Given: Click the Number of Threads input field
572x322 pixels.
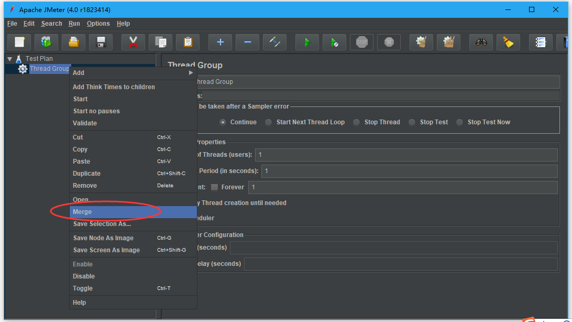Looking at the screenshot, I should point(406,155).
